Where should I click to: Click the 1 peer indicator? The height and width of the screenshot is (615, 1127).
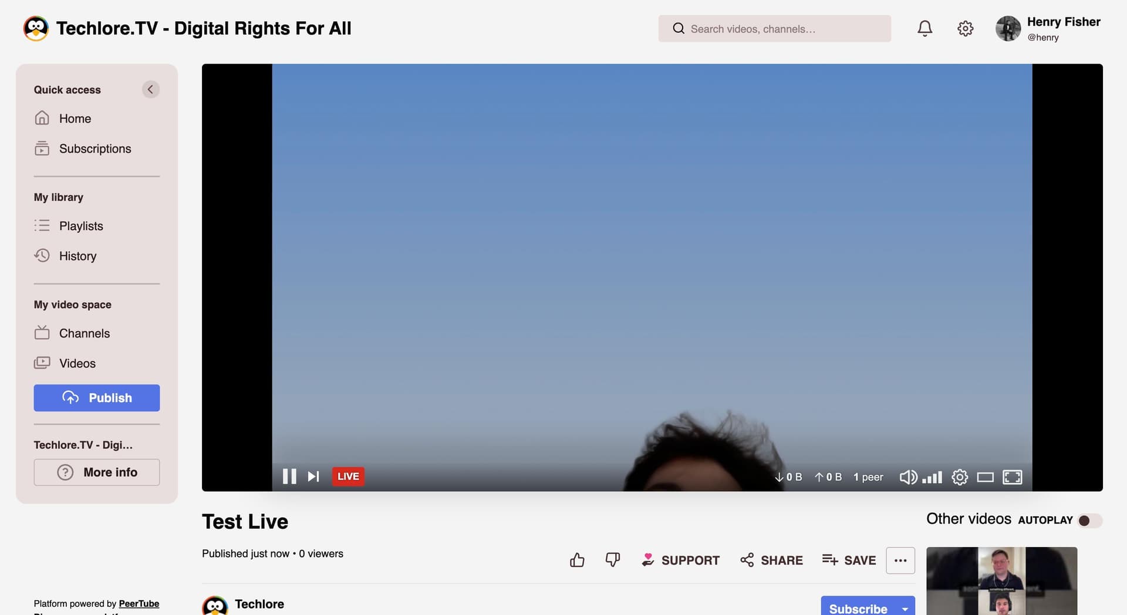868,477
